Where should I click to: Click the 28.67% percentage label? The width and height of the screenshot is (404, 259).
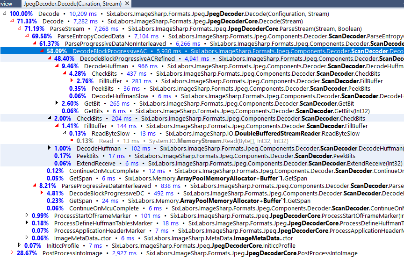tap(27, 253)
